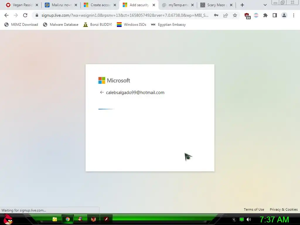Close the Scary Maze tab
300x225 pixels.
pyautogui.click(x=231, y=5)
